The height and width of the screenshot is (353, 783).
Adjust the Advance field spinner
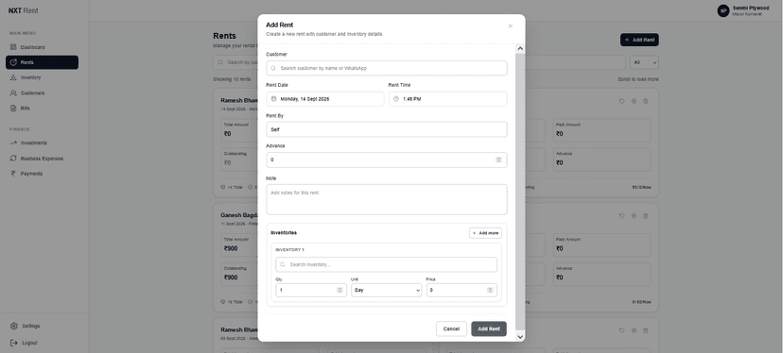(x=498, y=160)
